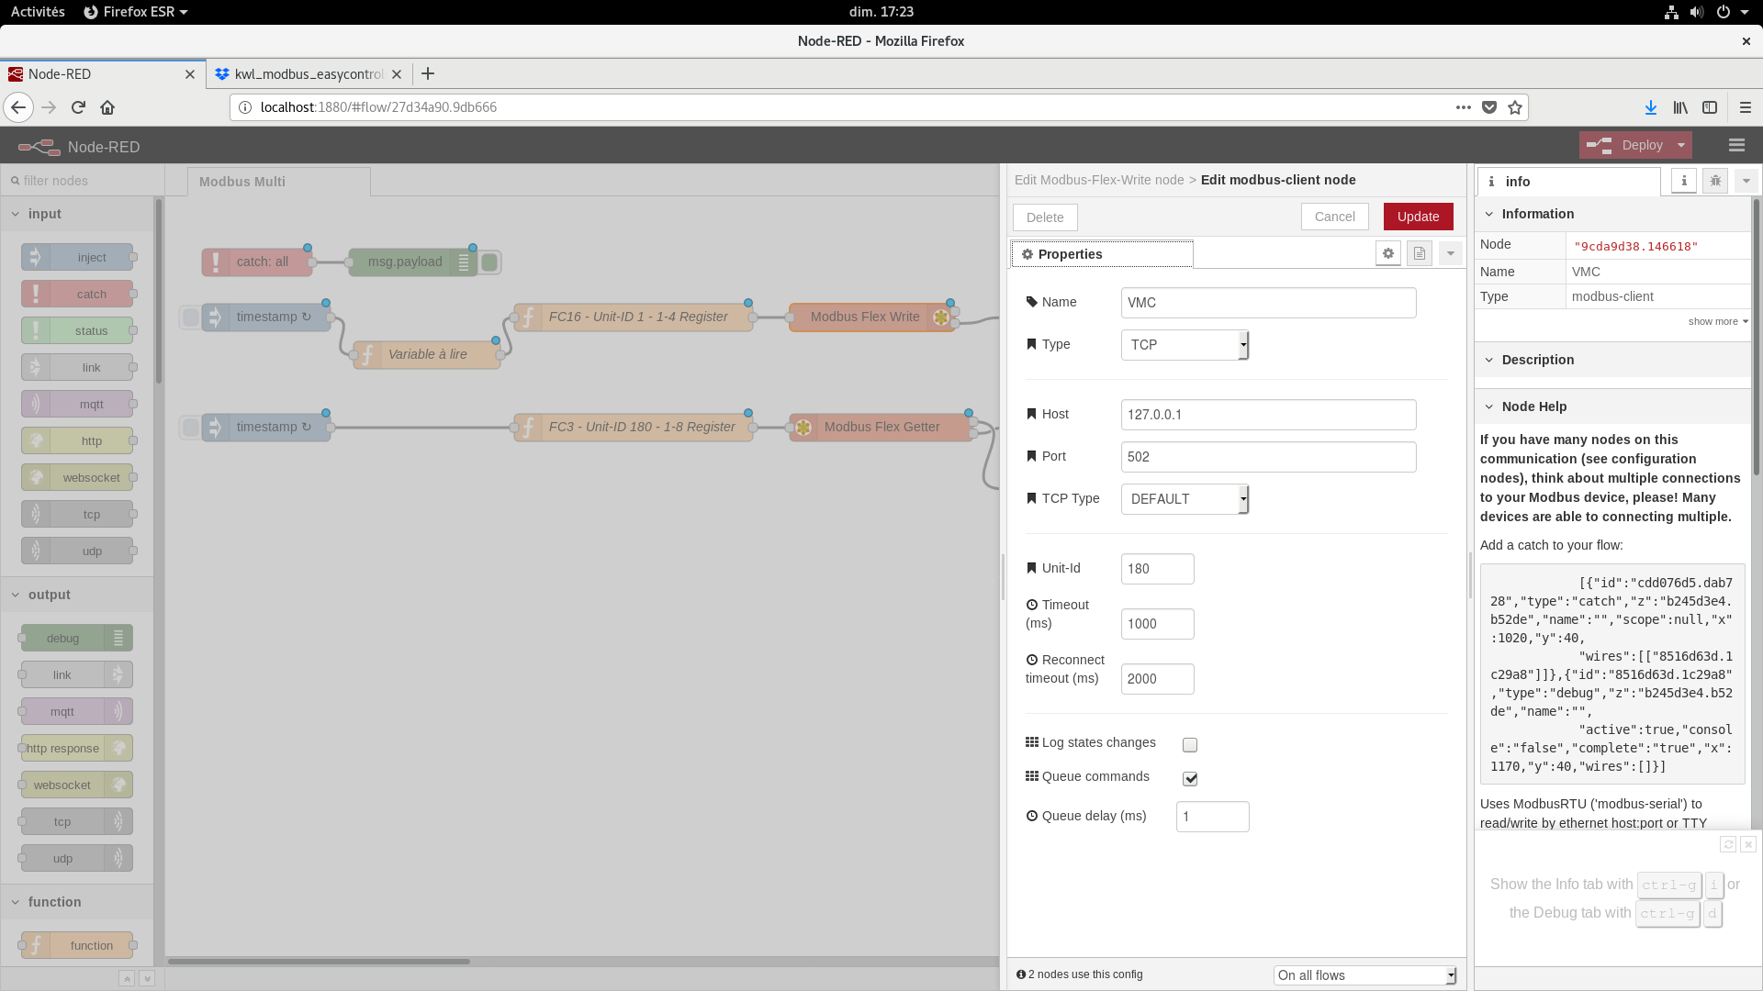Image resolution: width=1763 pixels, height=991 pixels.
Task: Click the Deploy button
Action: coord(1625,145)
